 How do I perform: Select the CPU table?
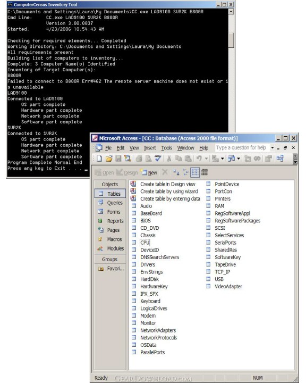click(x=144, y=243)
